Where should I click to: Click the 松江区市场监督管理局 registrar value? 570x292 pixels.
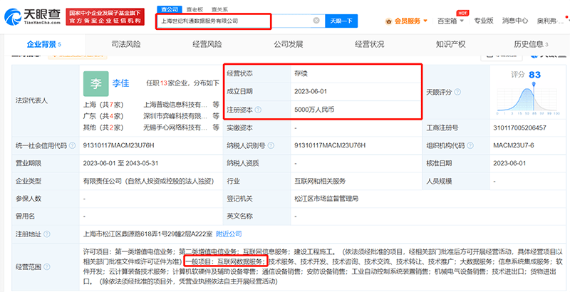(x=326, y=199)
